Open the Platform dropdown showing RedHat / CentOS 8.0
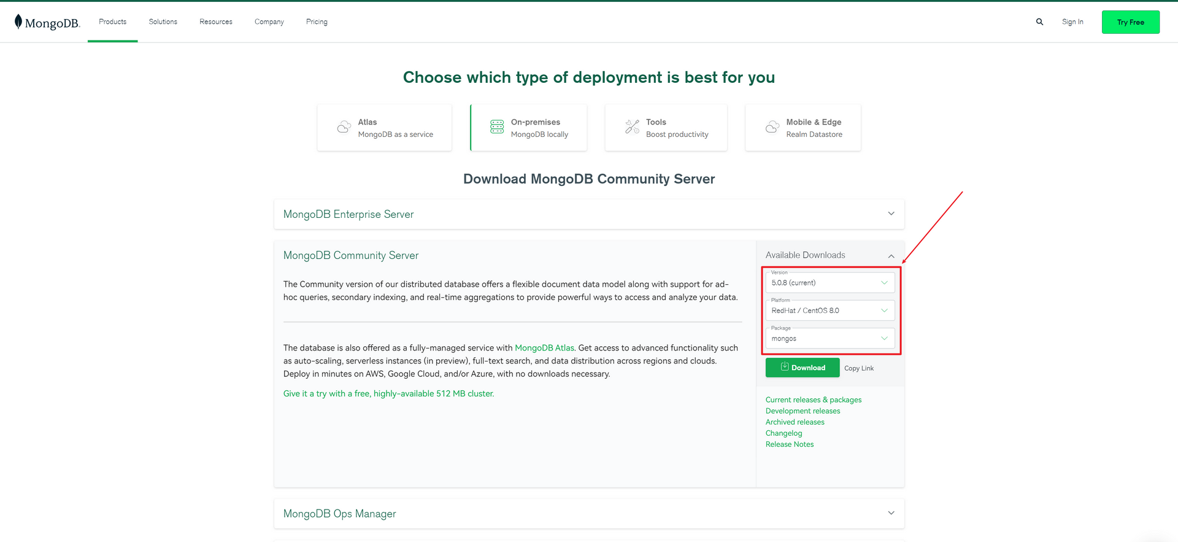1178x542 pixels. pos(830,311)
